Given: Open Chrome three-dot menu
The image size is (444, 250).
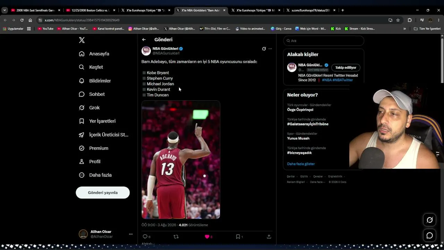Looking at the screenshot, I should point(439,20).
